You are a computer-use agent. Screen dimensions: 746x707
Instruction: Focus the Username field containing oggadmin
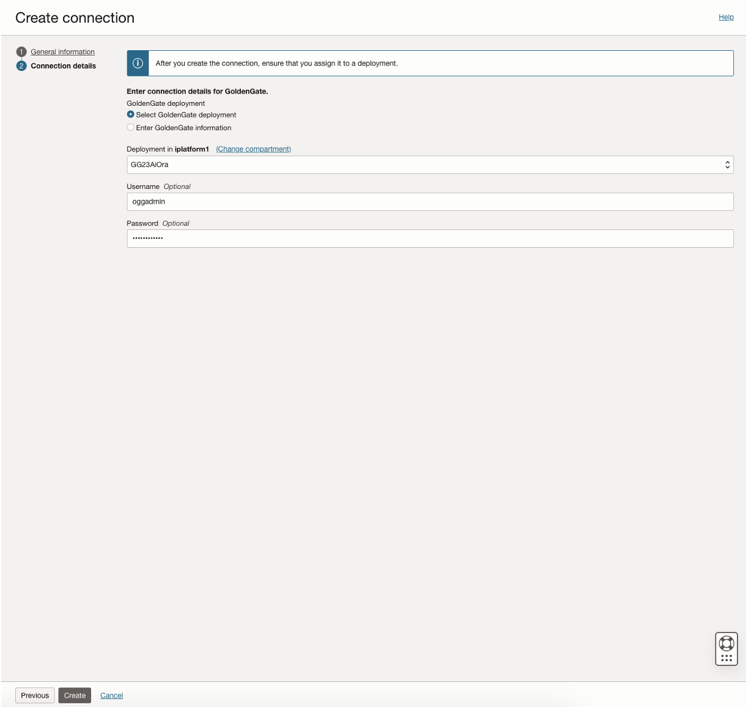[x=430, y=202]
